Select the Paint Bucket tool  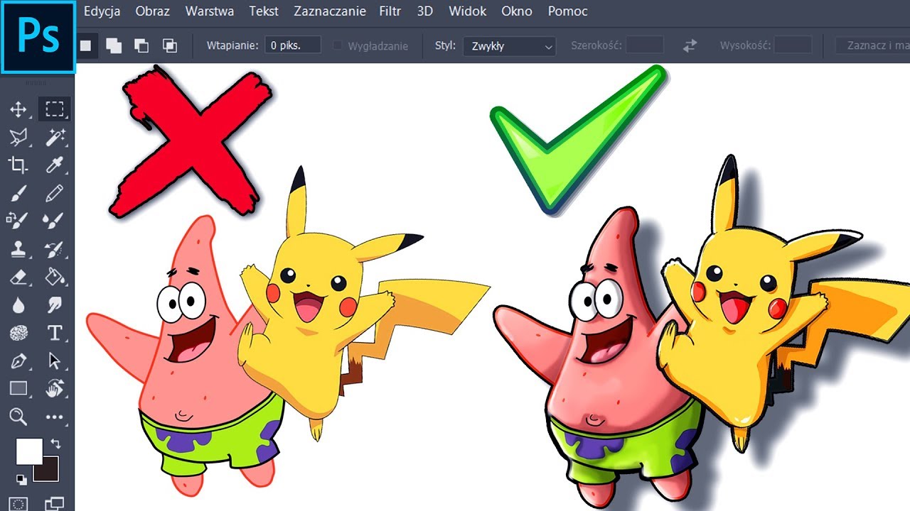pyautogui.click(x=55, y=277)
